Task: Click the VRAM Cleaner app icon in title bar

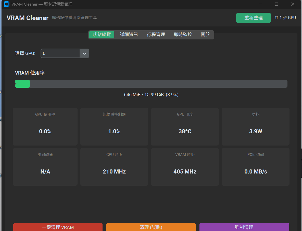Action: pos(7,4)
